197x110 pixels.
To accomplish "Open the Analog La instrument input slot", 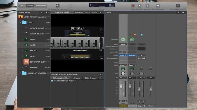I will click(123, 55).
